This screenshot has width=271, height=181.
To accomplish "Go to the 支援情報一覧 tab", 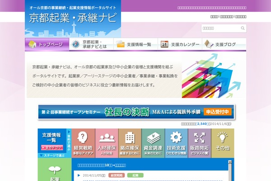I will click(x=135, y=44).
